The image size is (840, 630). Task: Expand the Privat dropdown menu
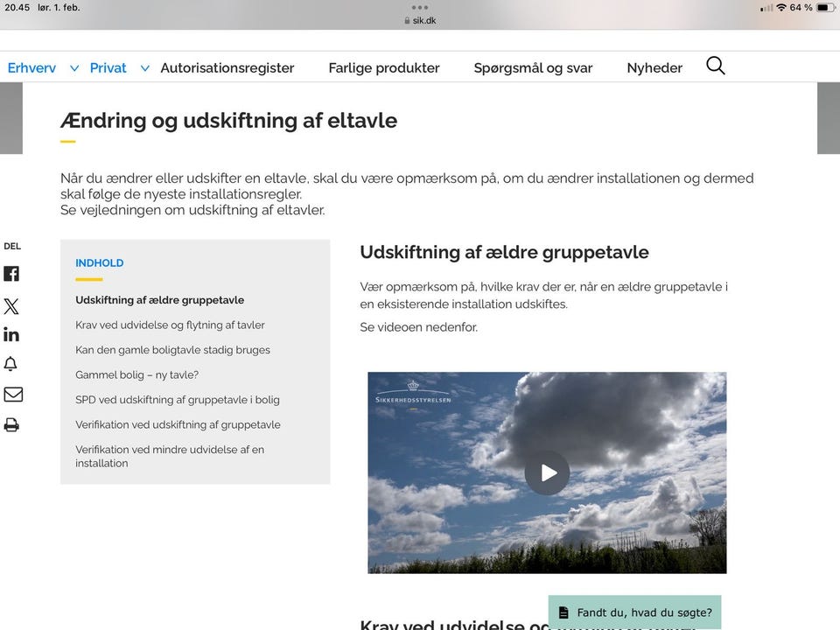tap(108, 67)
